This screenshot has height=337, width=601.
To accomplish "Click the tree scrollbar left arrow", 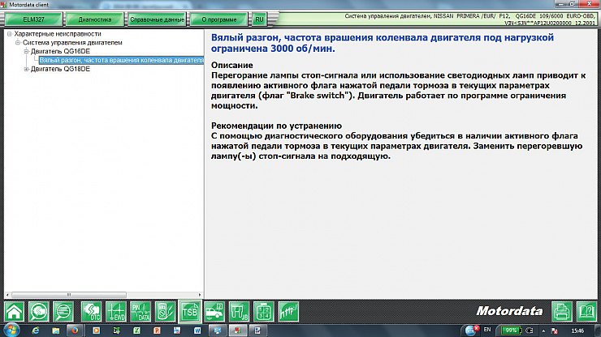I will (x=7, y=295).
